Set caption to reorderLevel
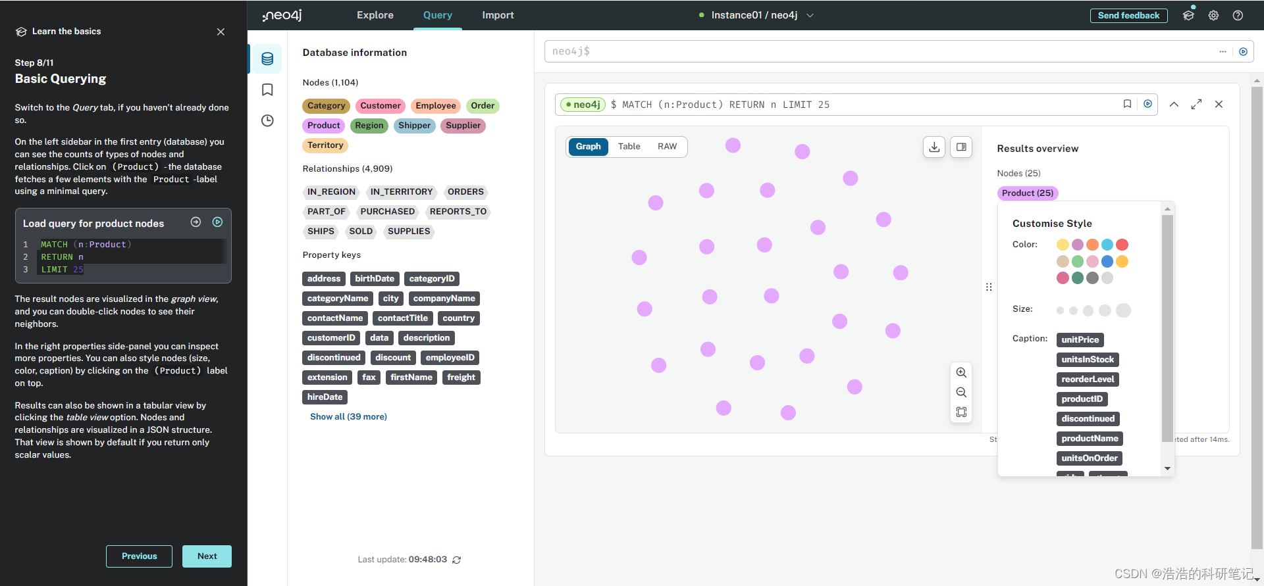 (1088, 379)
